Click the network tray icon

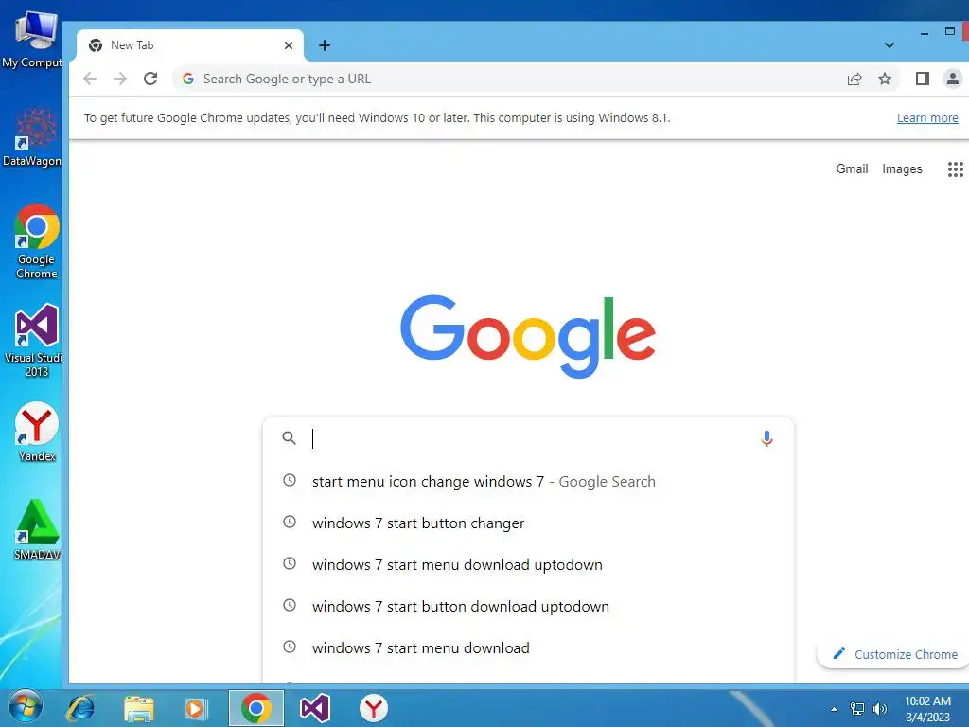coord(857,708)
